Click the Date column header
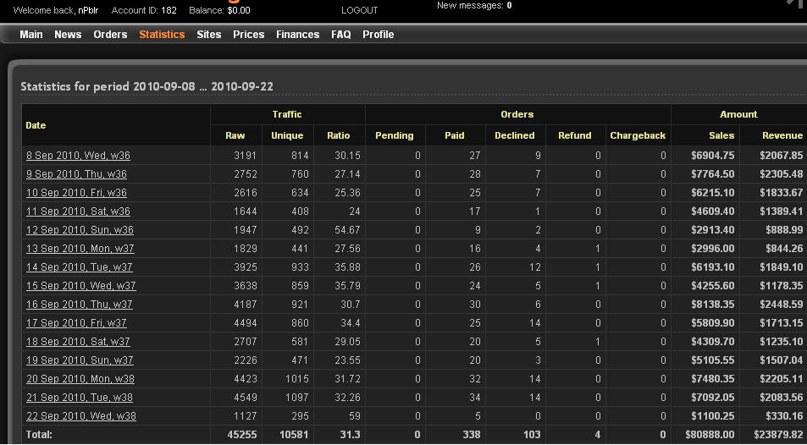This screenshot has height=445, width=807. [x=36, y=125]
